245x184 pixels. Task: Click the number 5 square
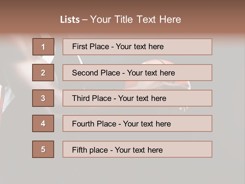pos(43,149)
